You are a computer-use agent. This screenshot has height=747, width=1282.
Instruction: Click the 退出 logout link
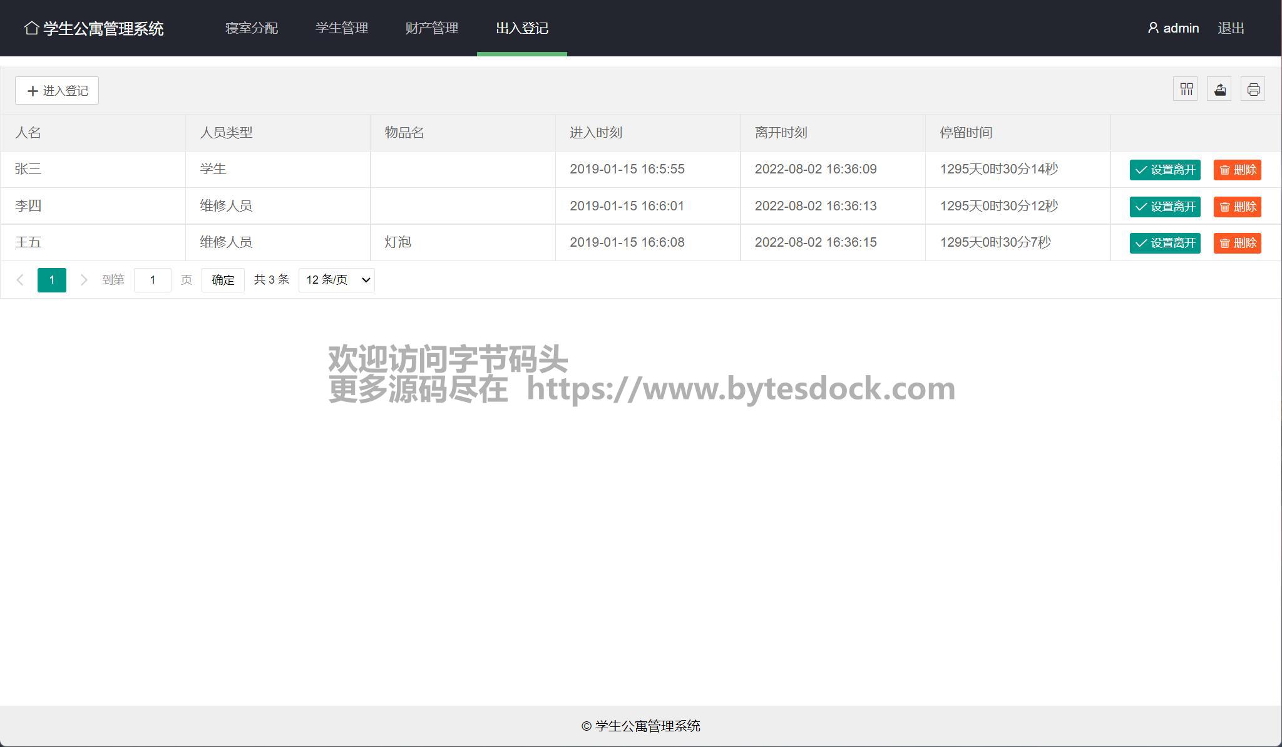point(1231,28)
